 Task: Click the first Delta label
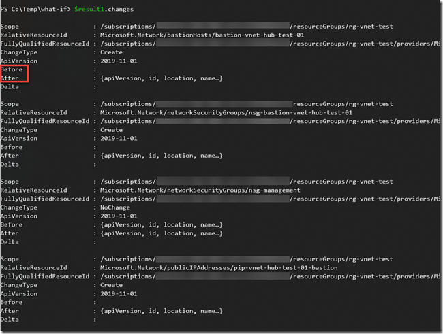(x=10, y=87)
